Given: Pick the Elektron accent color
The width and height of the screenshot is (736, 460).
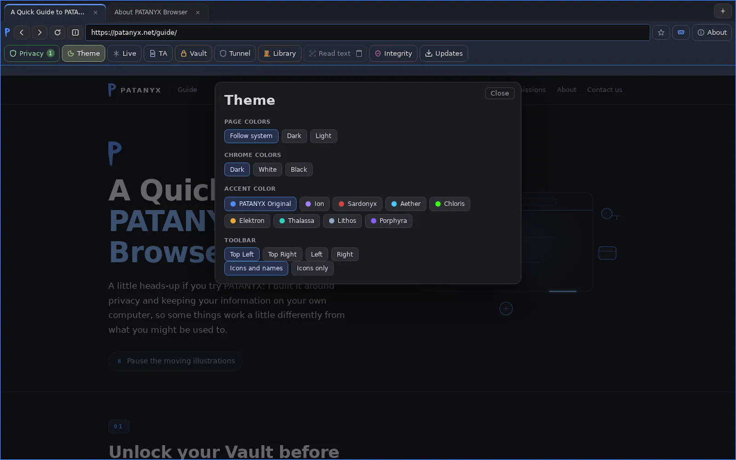Looking at the screenshot, I should [x=247, y=221].
